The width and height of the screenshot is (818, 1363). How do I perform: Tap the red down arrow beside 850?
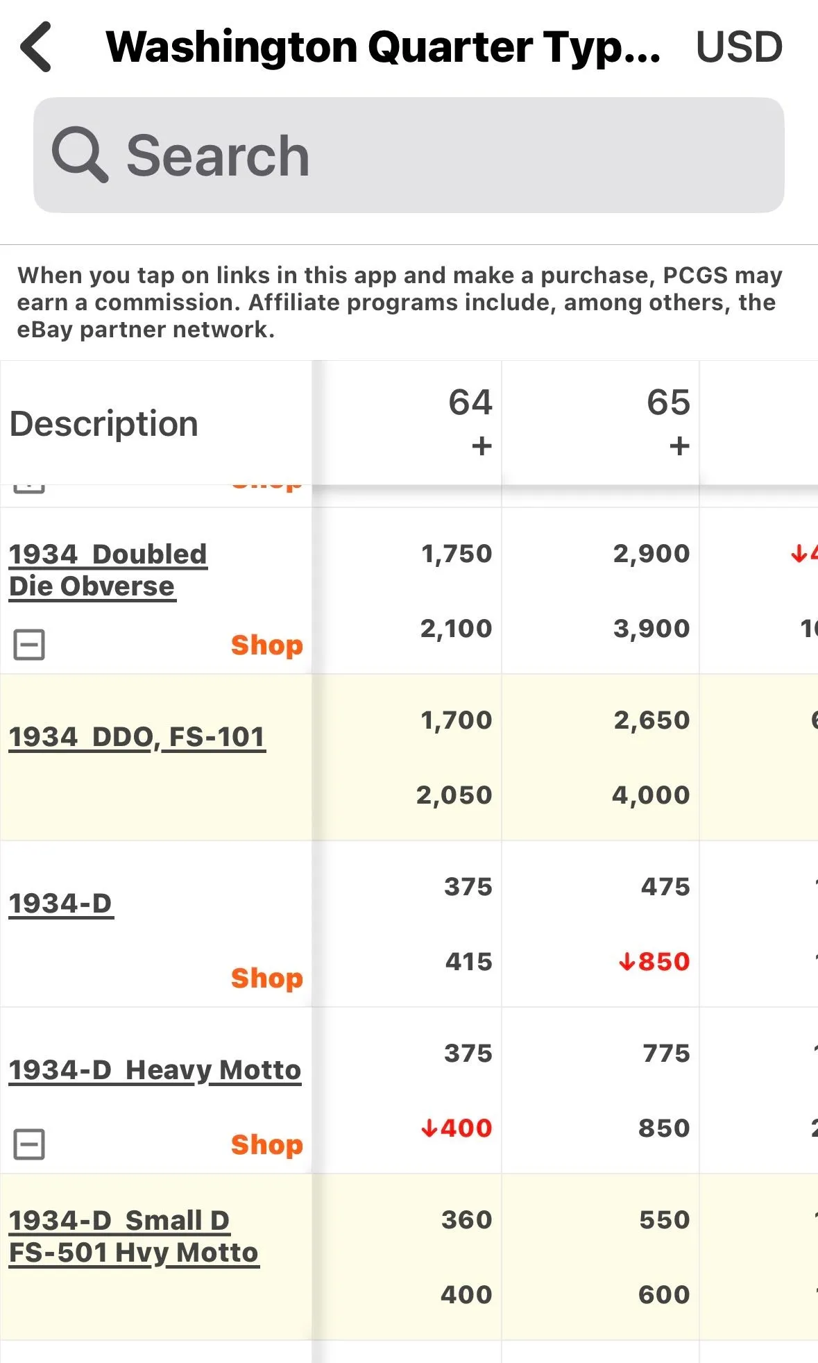627,962
